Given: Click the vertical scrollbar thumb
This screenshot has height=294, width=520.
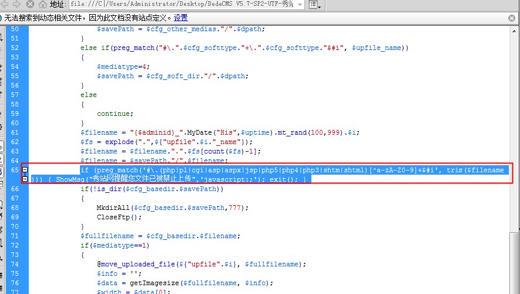Looking at the screenshot, I should [x=514, y=262].
